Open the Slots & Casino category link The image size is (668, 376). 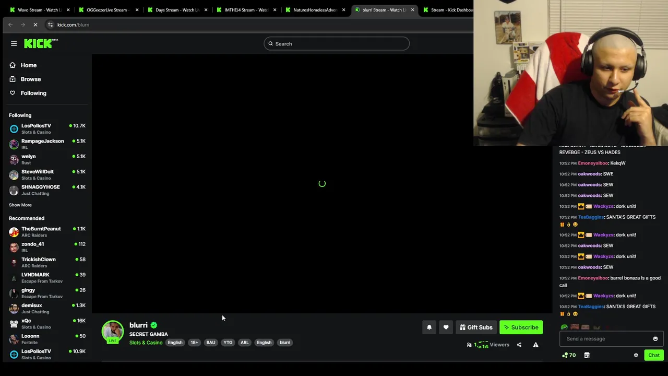tap(146, 343)
